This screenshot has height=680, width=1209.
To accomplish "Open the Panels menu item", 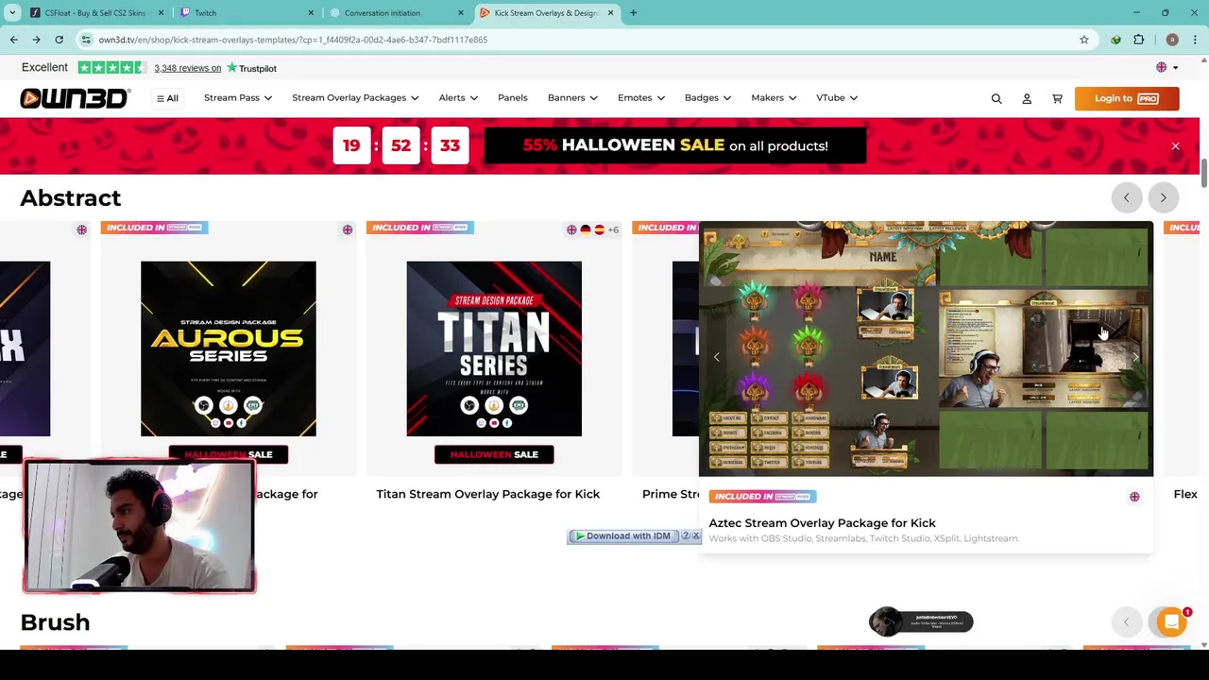I will [x=513, y=98].
